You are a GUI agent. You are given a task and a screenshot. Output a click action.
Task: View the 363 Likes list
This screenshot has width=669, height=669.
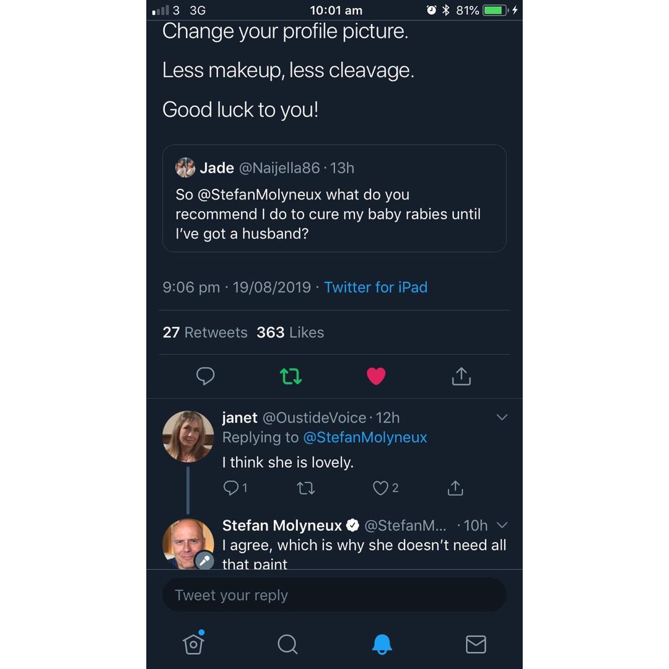click(291, 333)
